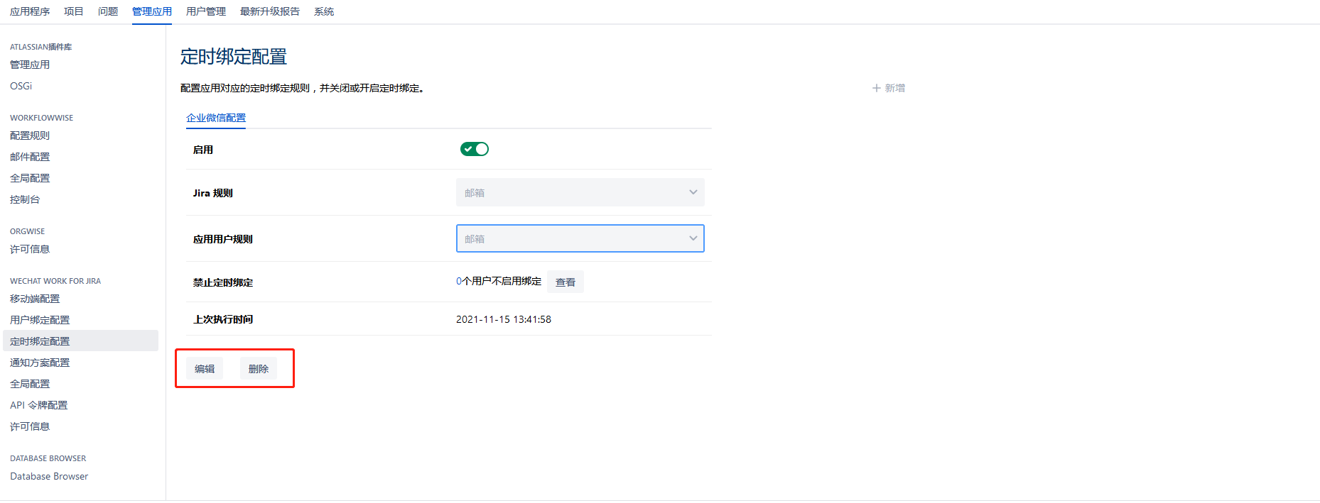Expand the 应用用户规则 dropdown
Viewport: 1320px width, 503px height.
point(580,239)
